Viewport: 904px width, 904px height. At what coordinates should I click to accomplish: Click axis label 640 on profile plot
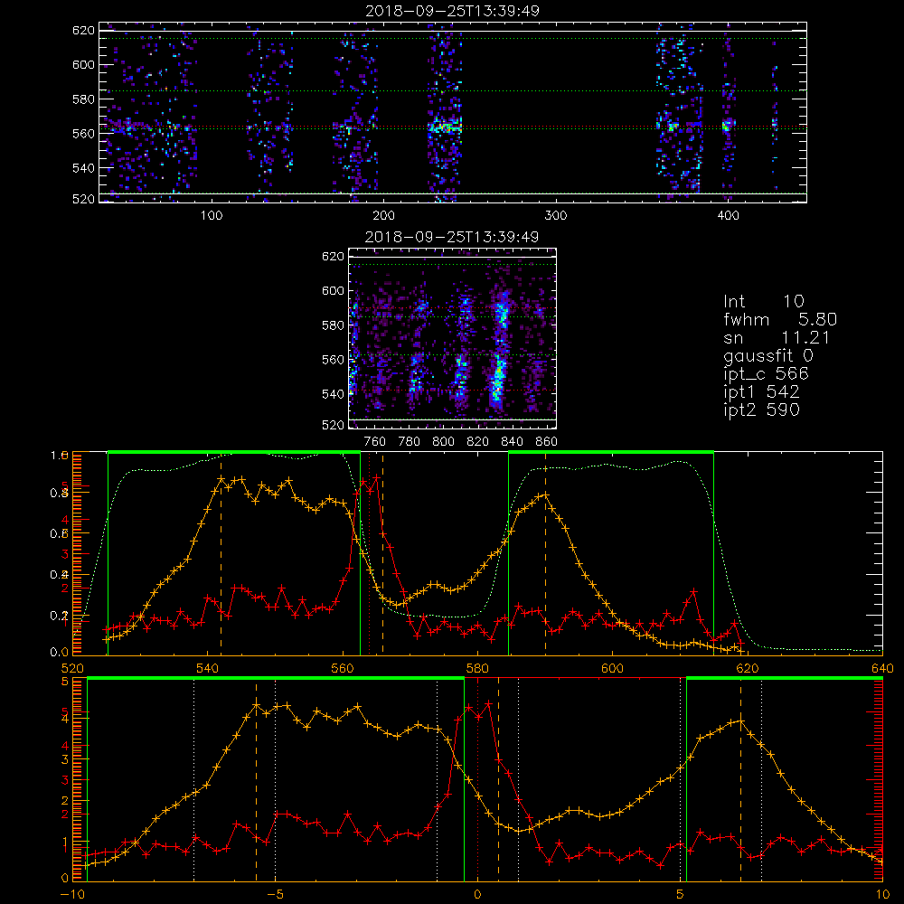(882, 668)
